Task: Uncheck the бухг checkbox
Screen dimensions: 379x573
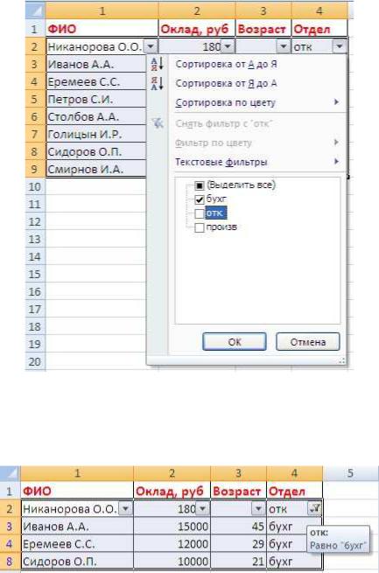Action: tap(199, 199)
